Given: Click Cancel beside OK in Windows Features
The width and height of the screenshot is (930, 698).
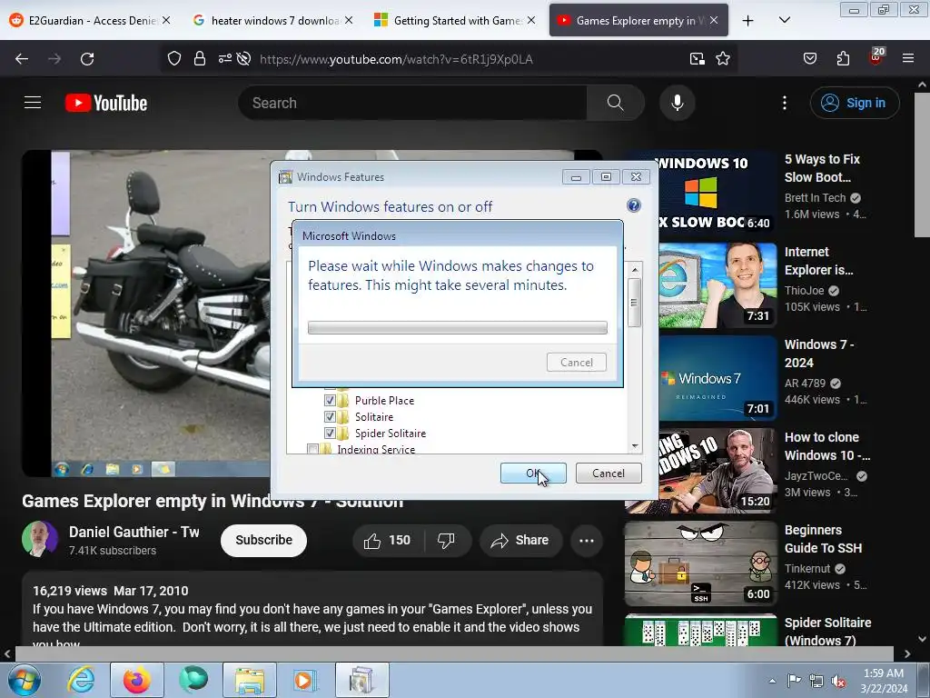Looking at the screenshot, I should [x=608, y=473].
